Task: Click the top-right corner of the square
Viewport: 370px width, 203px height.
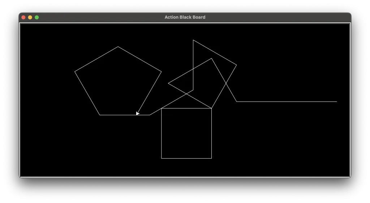Action: click(x=211, y=108)
